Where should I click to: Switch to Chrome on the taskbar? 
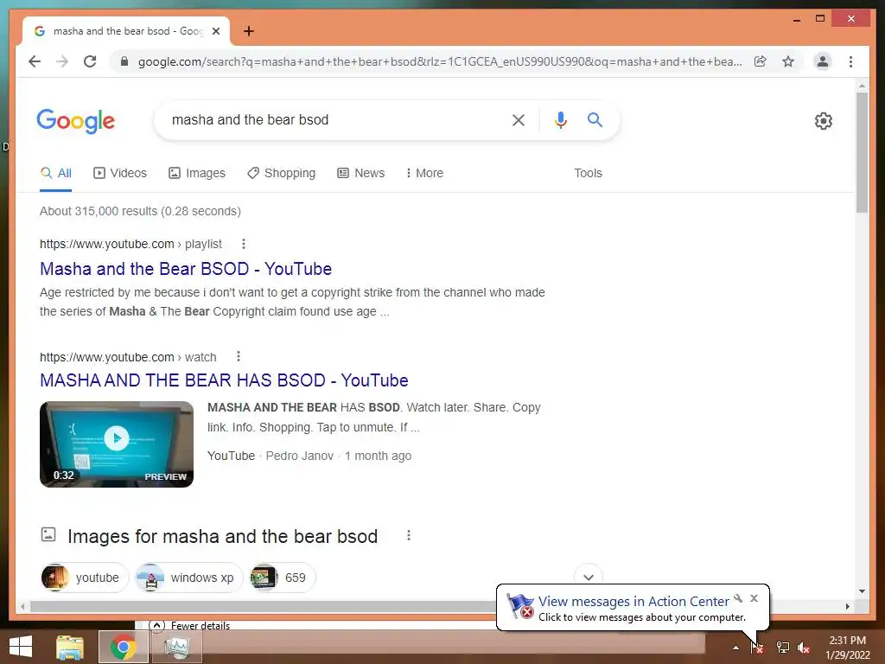pos(124,647)
